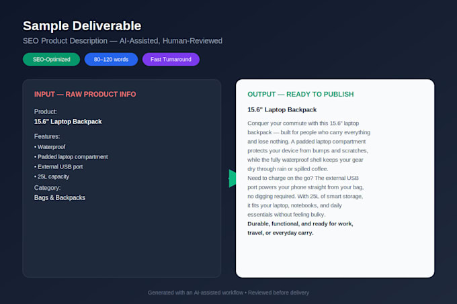Click the bold 15.6" Laptop Backpack input title
This screenshot has height=304, width=457.
point(68,121)
